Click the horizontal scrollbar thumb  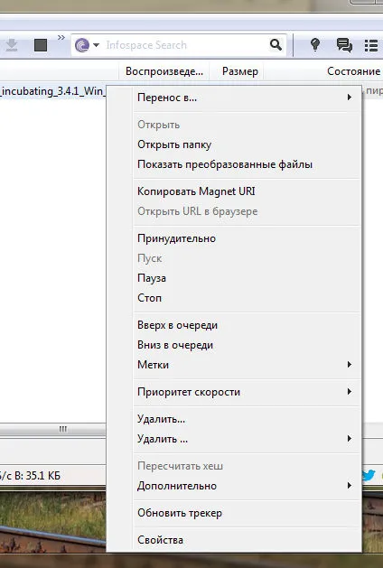[x=53, y=429]
